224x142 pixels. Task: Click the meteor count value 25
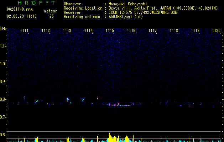coord(52,16)
